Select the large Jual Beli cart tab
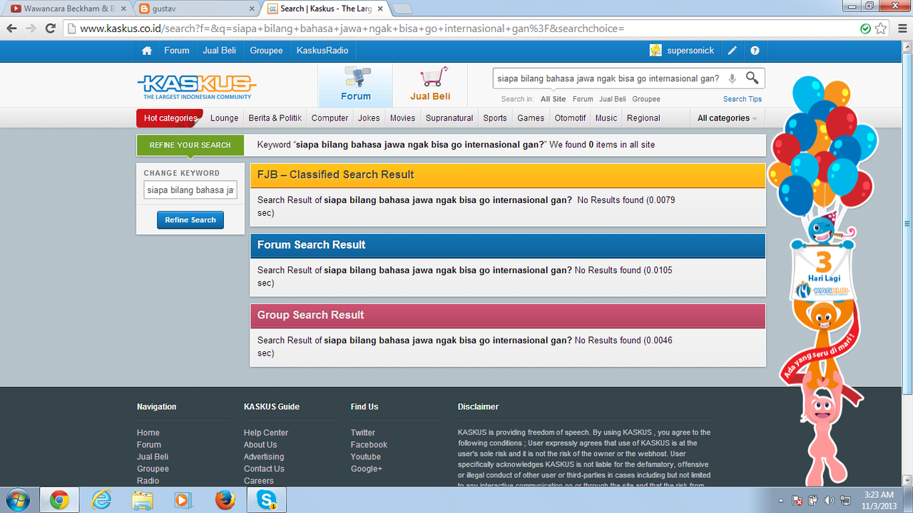 430,85
